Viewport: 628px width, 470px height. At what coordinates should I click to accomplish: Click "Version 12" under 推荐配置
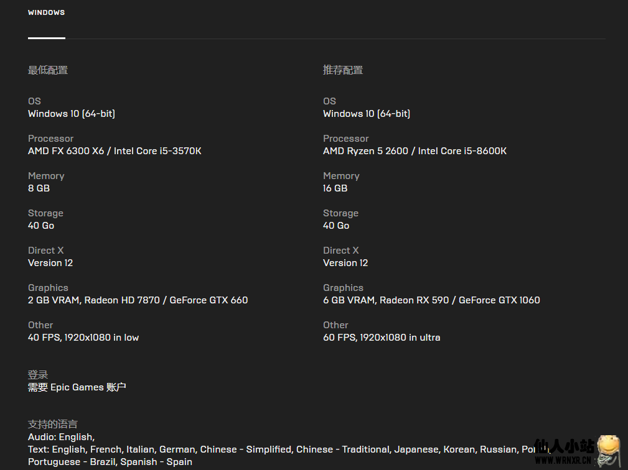coord(345,263)
